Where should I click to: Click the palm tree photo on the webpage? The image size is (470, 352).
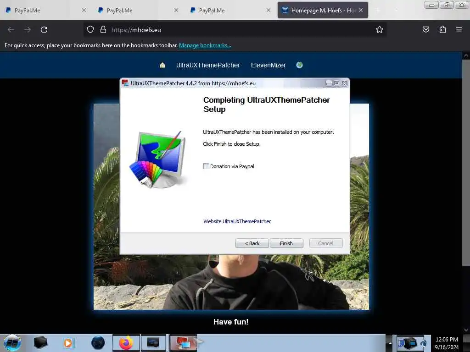(231, 282)
